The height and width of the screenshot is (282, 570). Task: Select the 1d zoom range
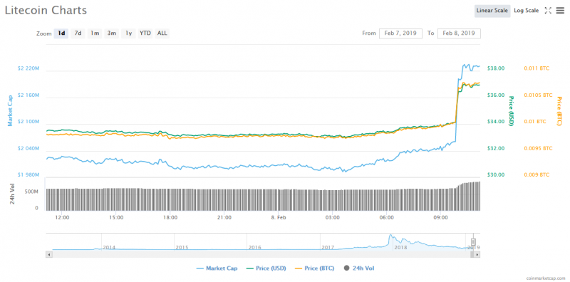pyautogui.click(x=62, y=33)
